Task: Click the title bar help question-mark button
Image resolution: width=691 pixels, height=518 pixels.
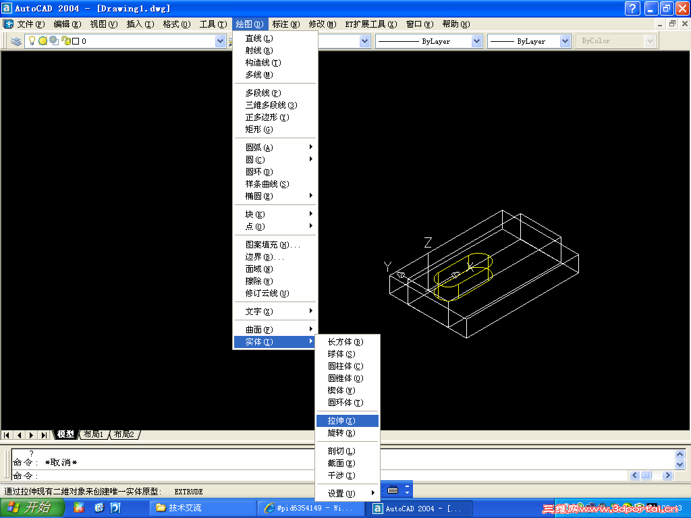Action: (x=632, y=8)
